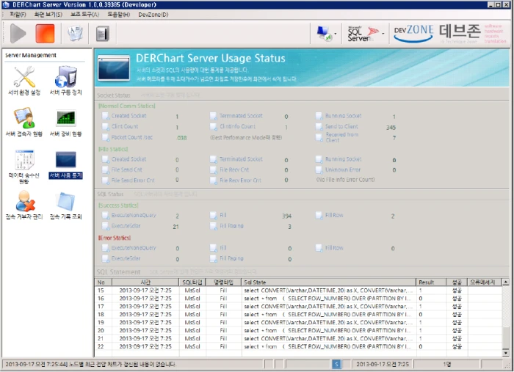Click the ClintInfo Count icon
Viewport: 514px width, 372px height.
tap(214, 126)
